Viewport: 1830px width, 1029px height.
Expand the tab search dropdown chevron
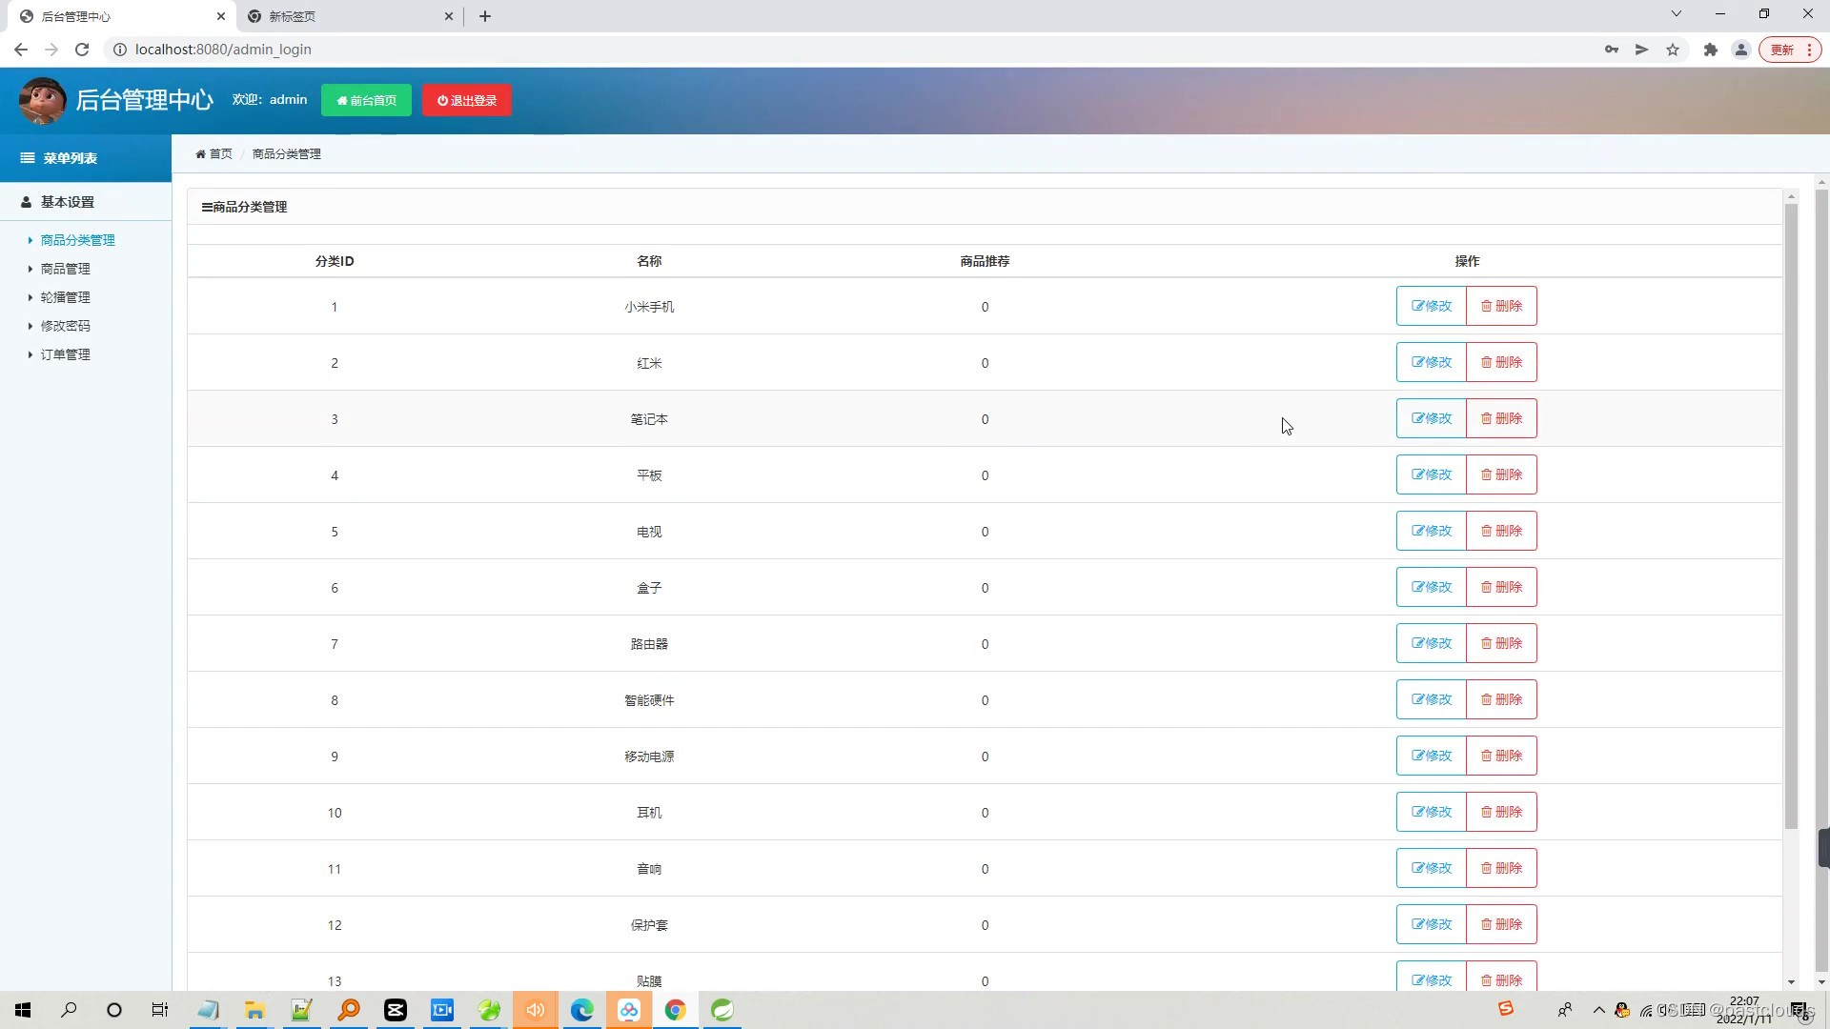1677,14
